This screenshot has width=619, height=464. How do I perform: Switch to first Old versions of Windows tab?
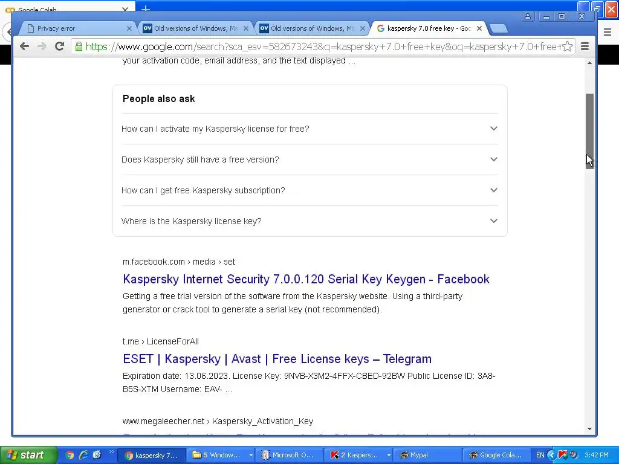coord(194,28)
